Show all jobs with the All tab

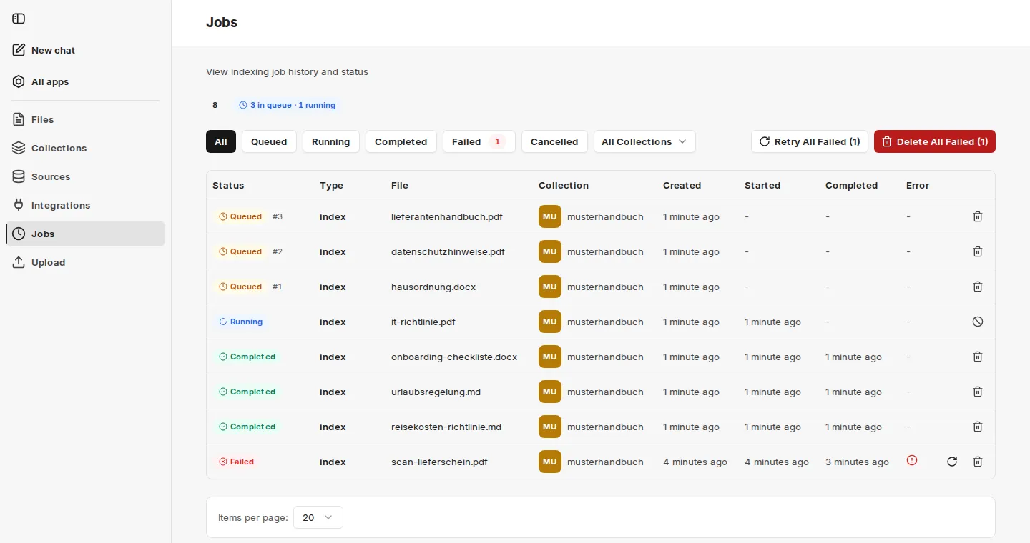(x=221, y=141)
